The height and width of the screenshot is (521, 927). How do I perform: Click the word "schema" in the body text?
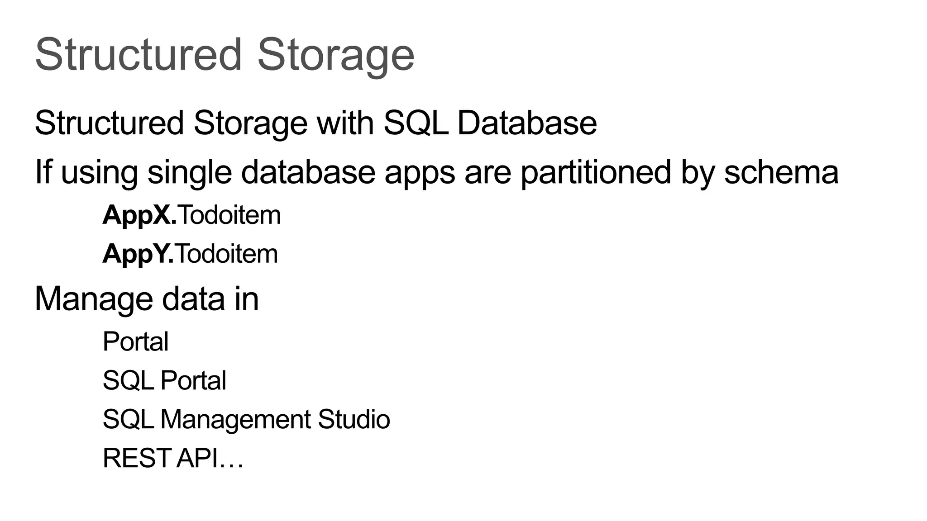point(781,172)
